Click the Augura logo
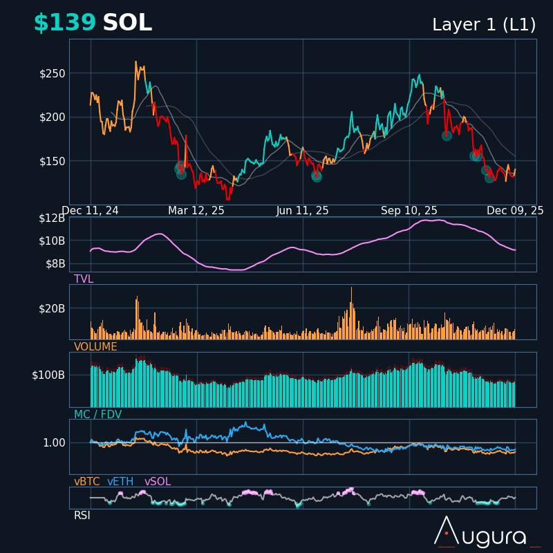The height and width of the screenshot is (553, 553). pos(487,532)
